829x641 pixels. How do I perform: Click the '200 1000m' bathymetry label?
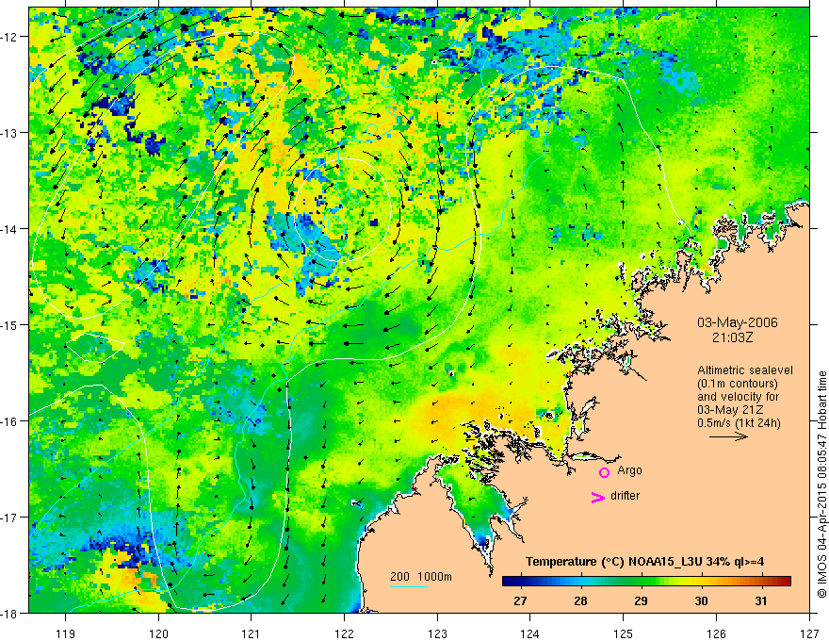pyautogui.click(x=421, y=577)
